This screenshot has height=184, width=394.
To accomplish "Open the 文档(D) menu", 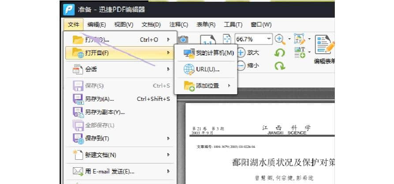I will click(151, 25).
